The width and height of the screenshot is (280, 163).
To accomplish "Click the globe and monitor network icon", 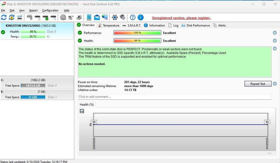I will (x=105, y=17).
